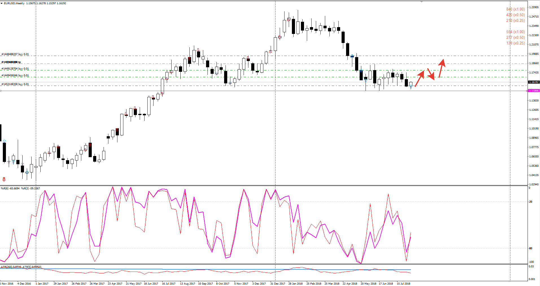This screenshot has width=540, height=286.
Task: Click the 1.04135 level on the price scale
Action: (x=534, y=175)
